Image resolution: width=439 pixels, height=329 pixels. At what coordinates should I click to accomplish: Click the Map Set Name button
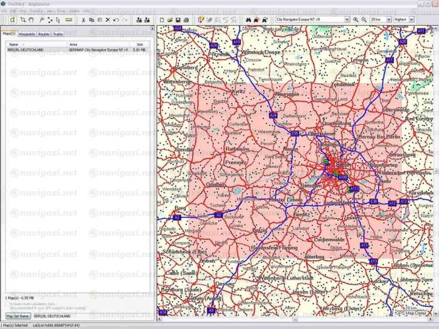18,316
